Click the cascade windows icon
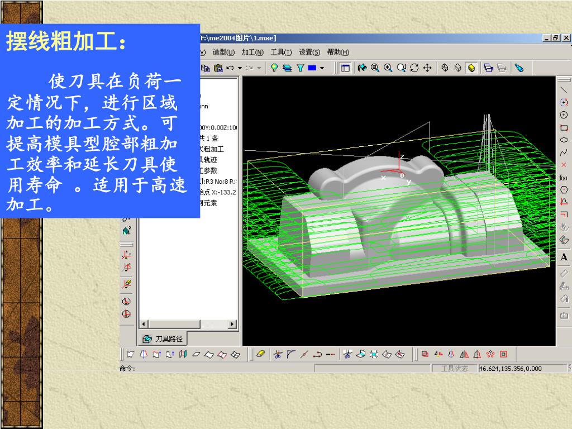Screen dimensions: 572x429 (x=488, y=68)
